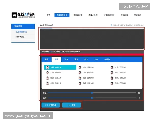This screenshot has width=153, height=122.
Task: Open 图像AI处理 in the top navigation
Action: [93, 15]
